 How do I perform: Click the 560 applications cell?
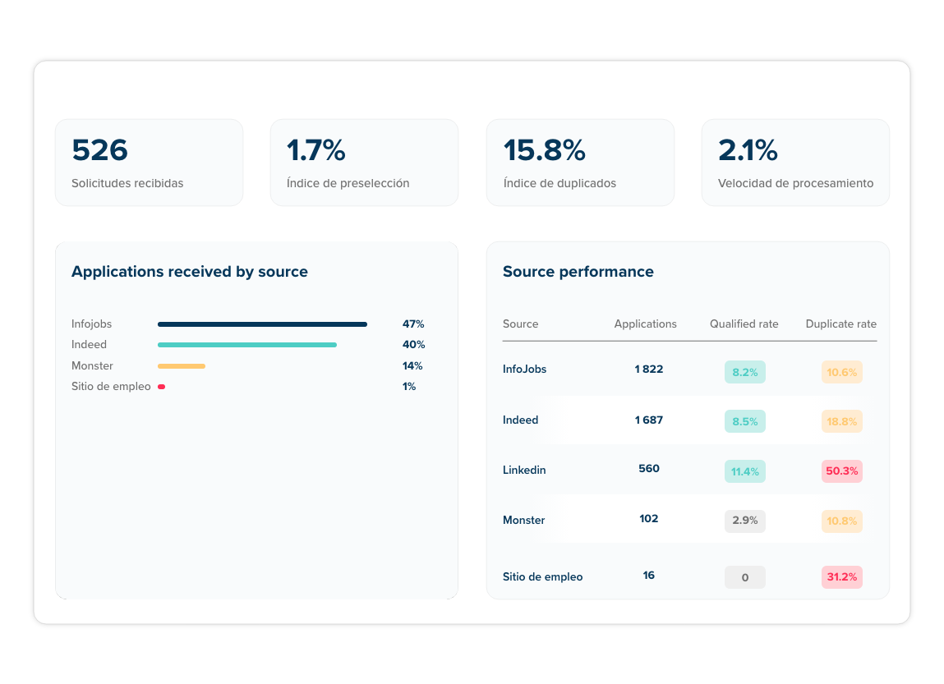(x=648, y=469)
